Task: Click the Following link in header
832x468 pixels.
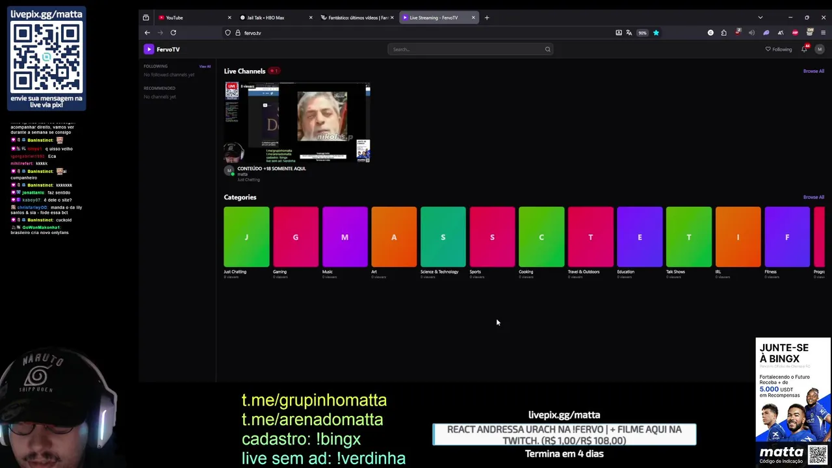Action: [779, 49]
